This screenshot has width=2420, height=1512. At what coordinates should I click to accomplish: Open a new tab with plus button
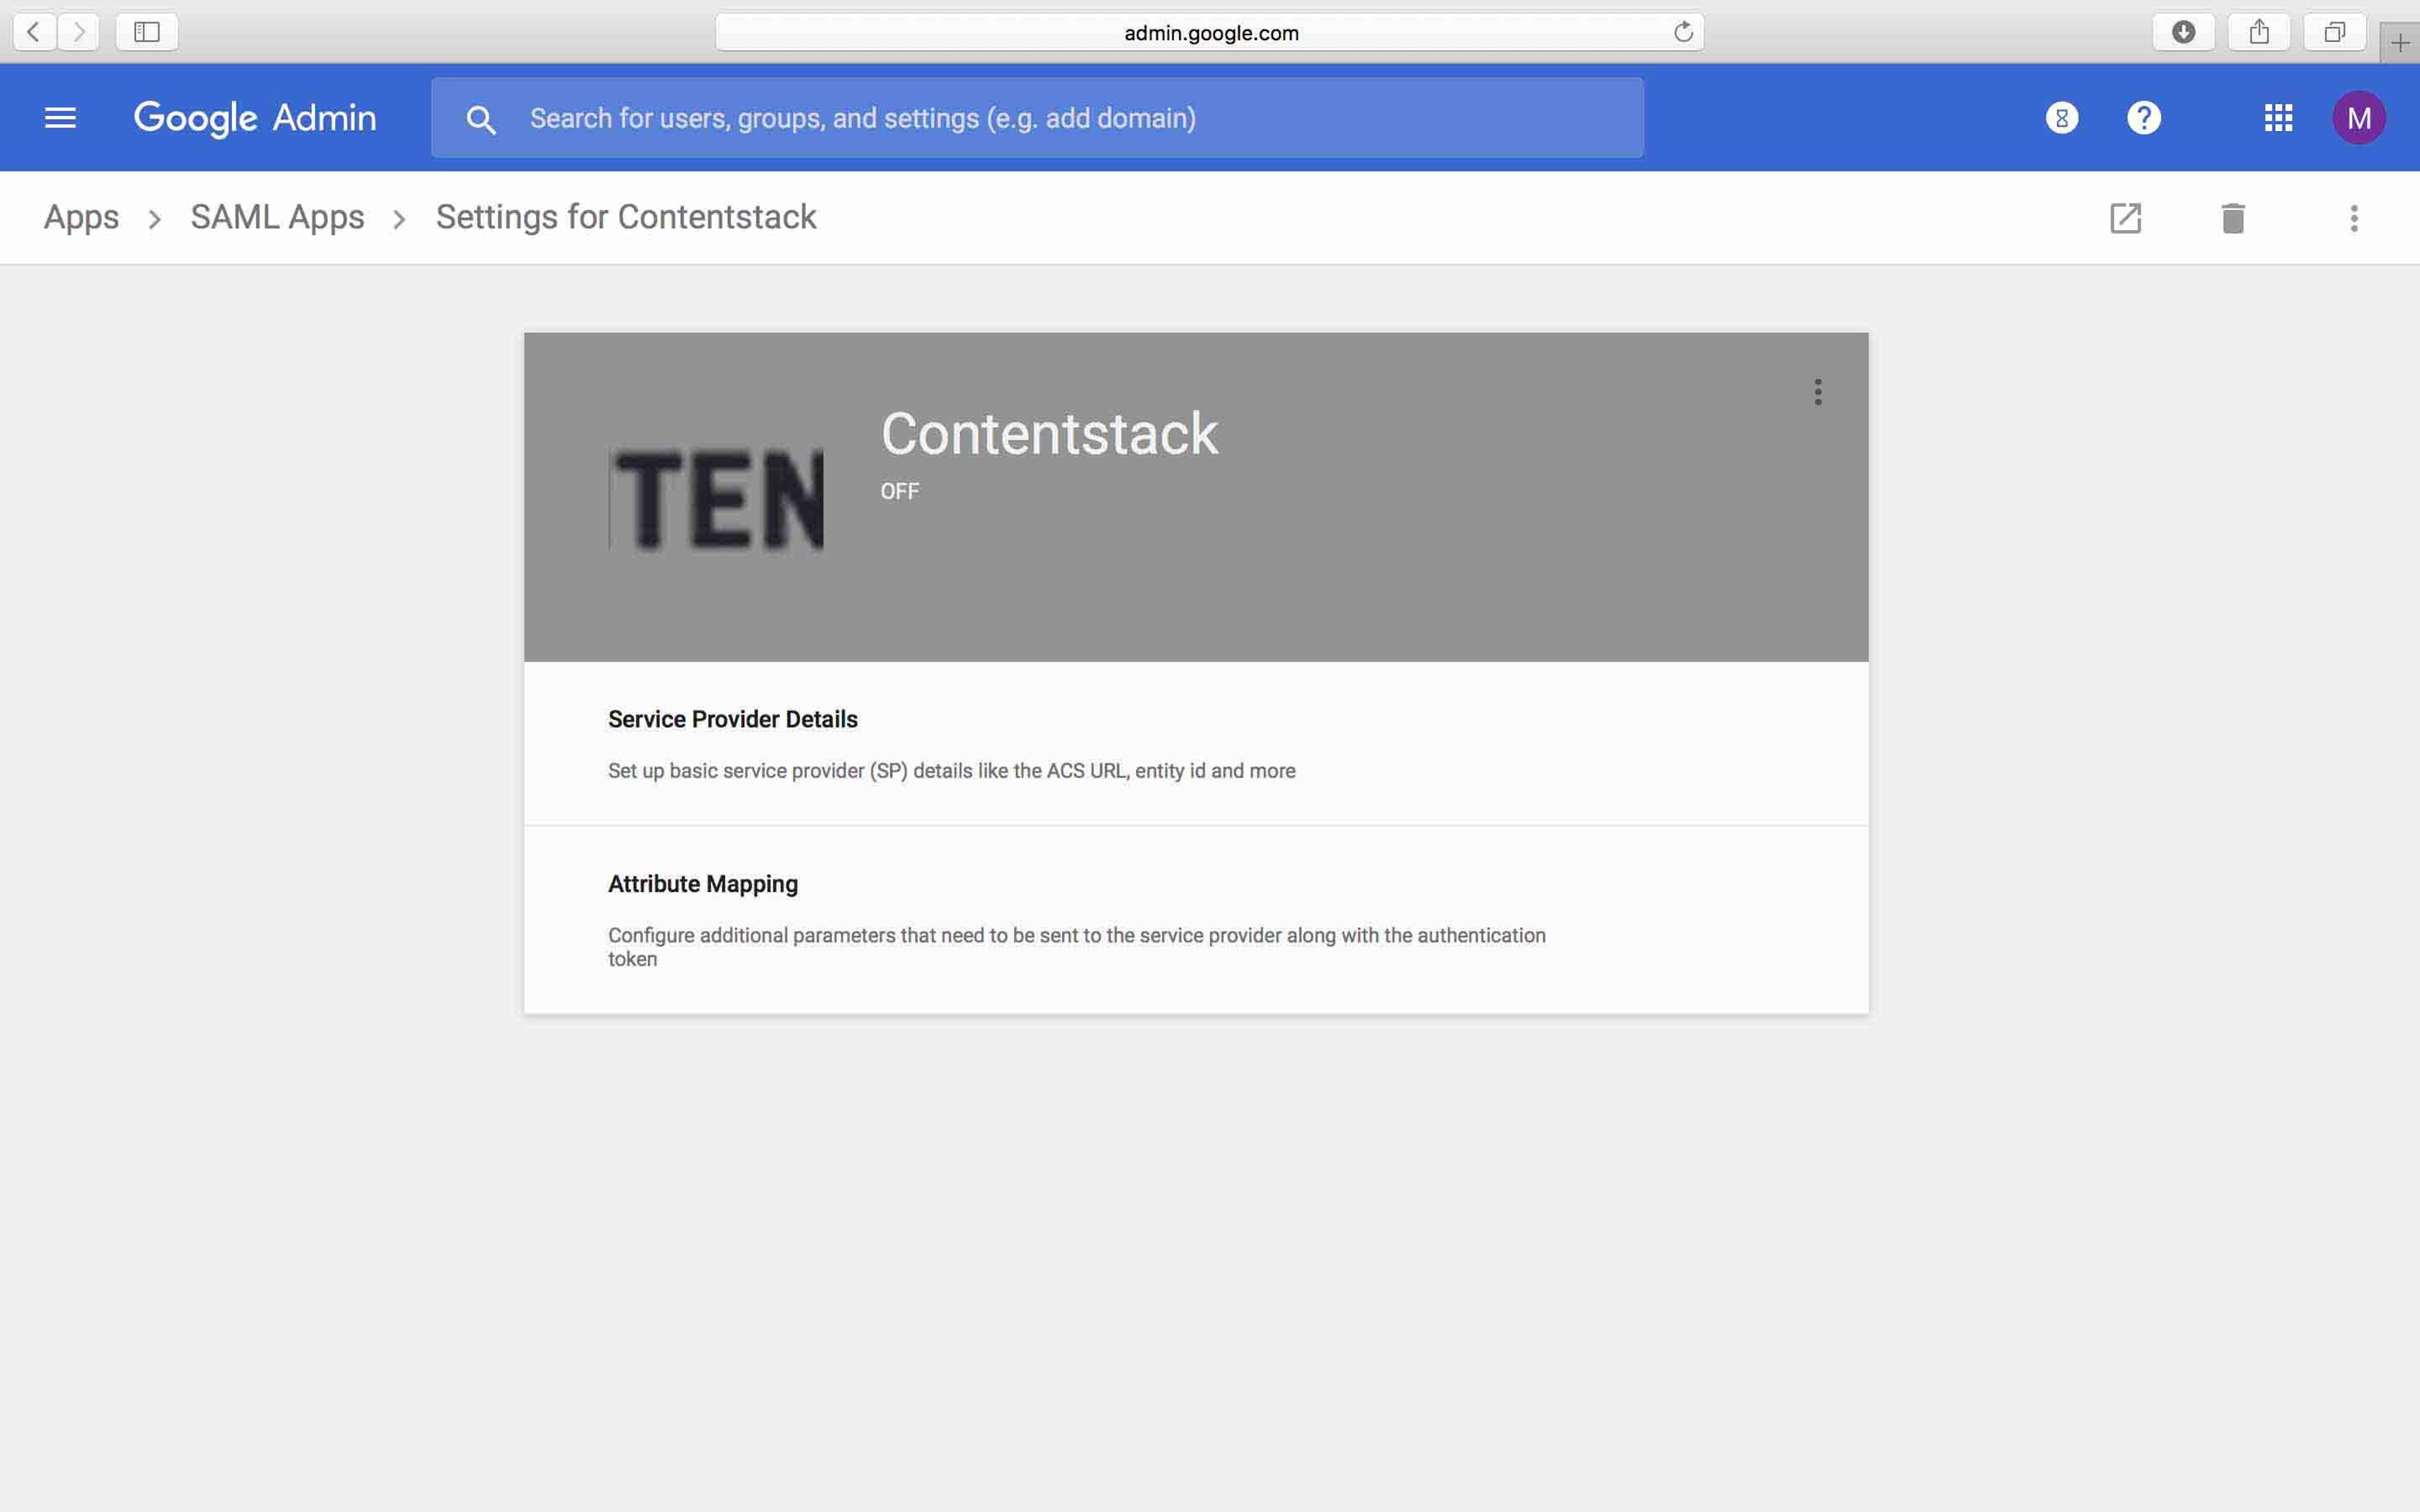[x=2400, y=43]
